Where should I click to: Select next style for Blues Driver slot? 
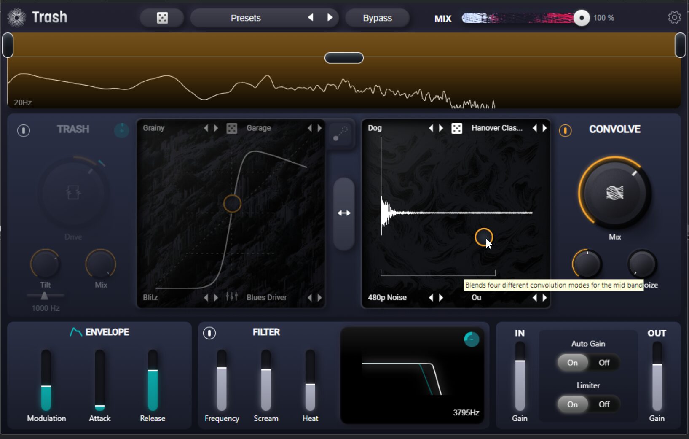[x=319, y=297]
